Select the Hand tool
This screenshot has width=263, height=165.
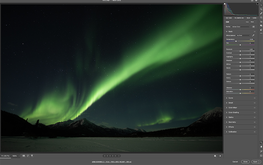pos(261,147)
